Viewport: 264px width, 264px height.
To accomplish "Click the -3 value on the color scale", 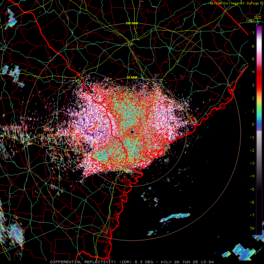I will [x=252, y=163].
